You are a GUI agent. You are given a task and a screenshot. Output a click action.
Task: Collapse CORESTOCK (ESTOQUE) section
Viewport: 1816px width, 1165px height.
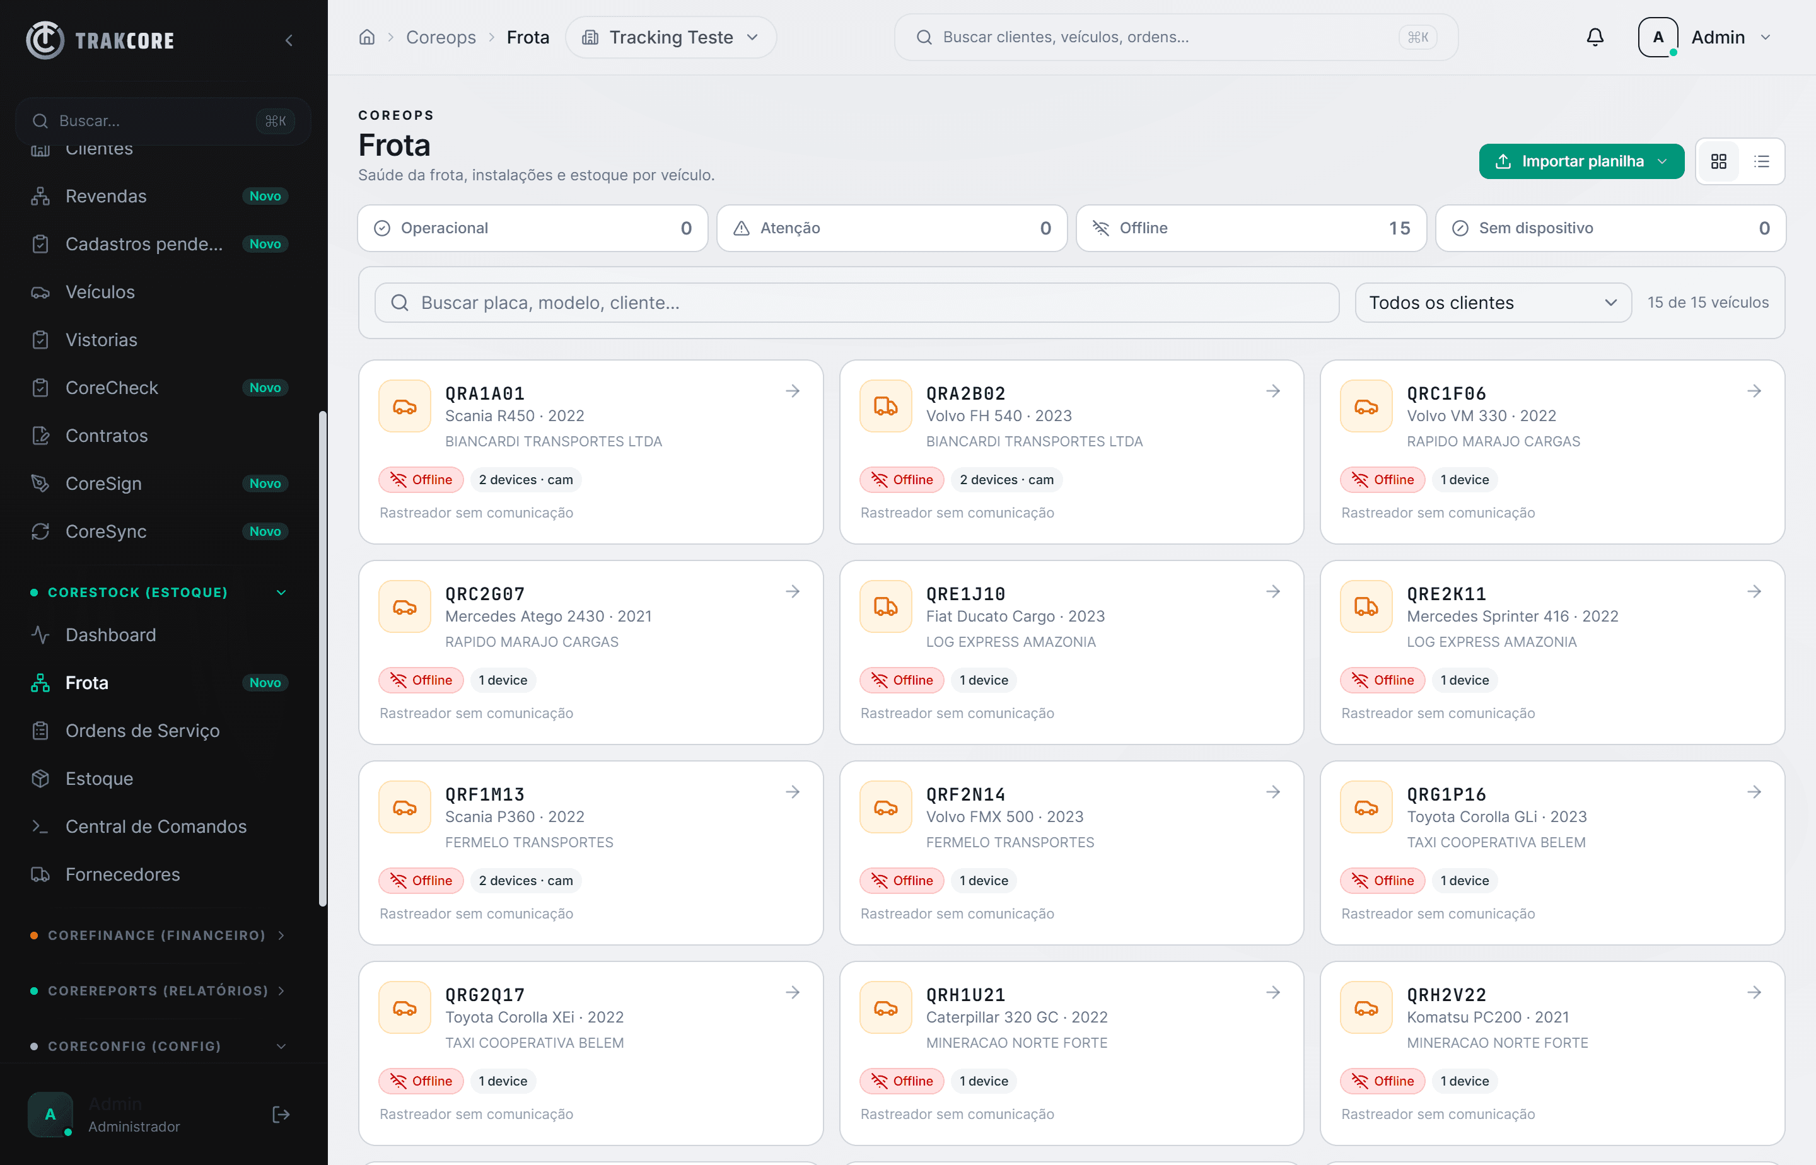(x=158, y=593)
